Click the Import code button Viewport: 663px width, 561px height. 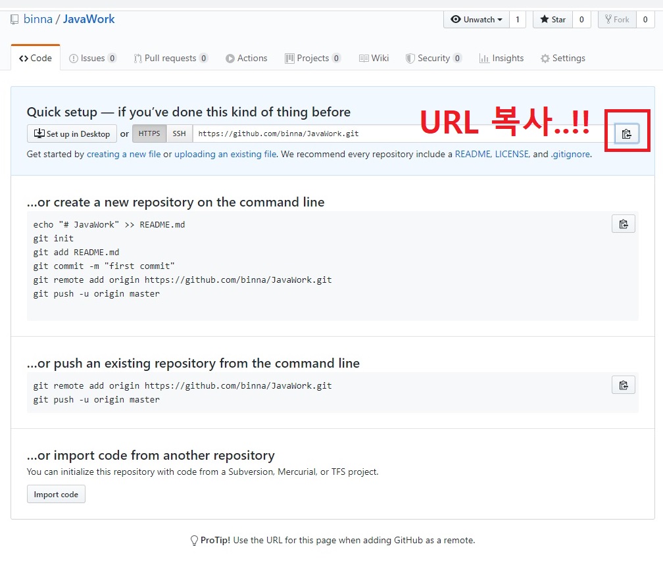click(57, 494)
